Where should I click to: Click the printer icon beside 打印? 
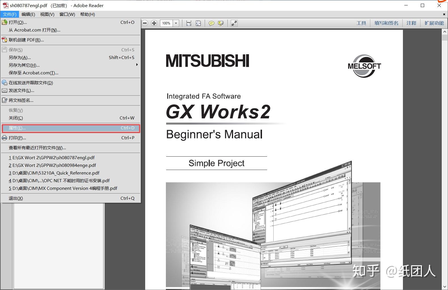pyautogui.click(x=5, y=138)
